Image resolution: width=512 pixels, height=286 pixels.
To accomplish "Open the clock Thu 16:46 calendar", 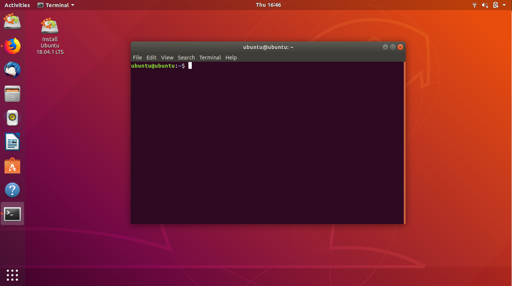I will (268, 5).
